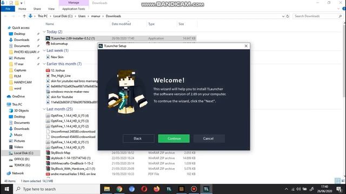Select the windows-movie-maker-new file
This screenshot has height=194, width=346.
[x=70, y=92]
